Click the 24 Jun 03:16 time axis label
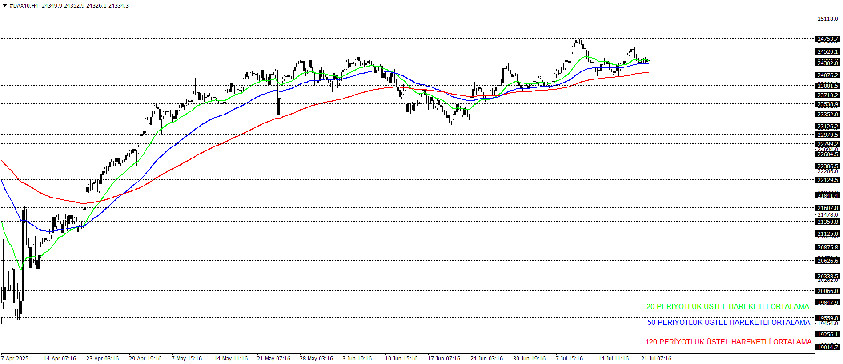 point(486,359)
